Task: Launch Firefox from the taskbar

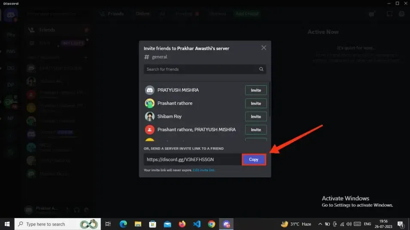Action: click(182, 224)
